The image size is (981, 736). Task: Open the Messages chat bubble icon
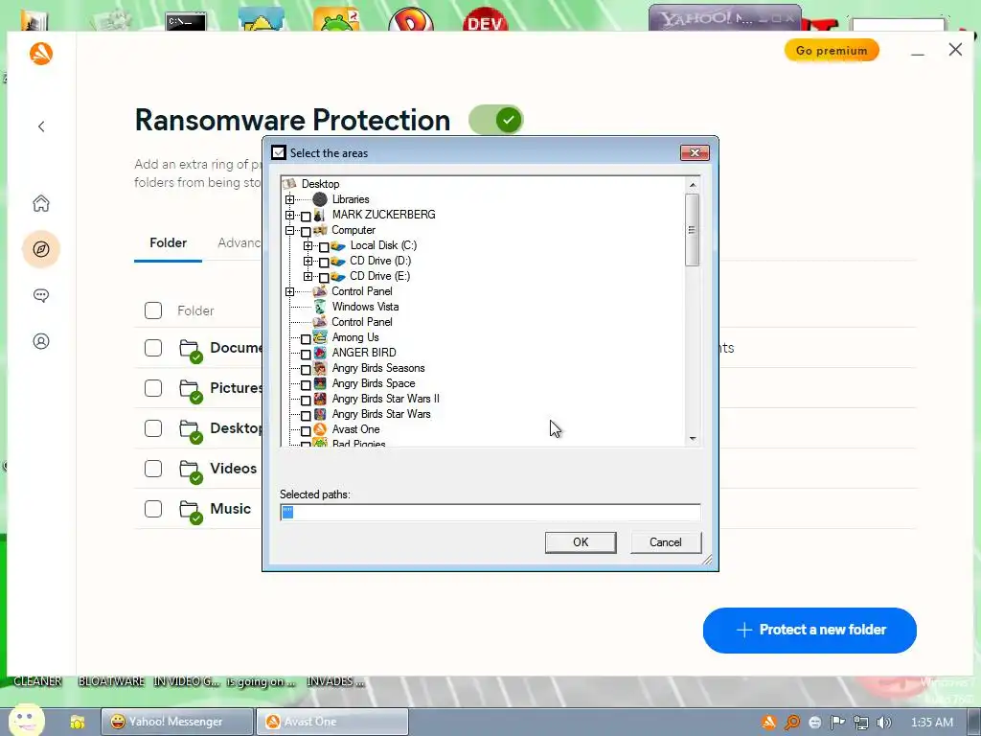[41, 295]
